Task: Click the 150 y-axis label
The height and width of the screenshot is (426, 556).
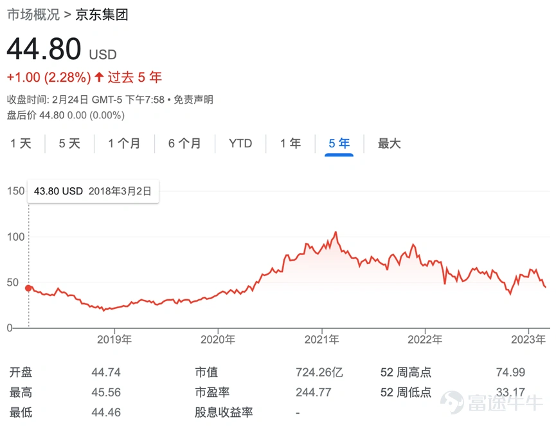Action: 16,191
